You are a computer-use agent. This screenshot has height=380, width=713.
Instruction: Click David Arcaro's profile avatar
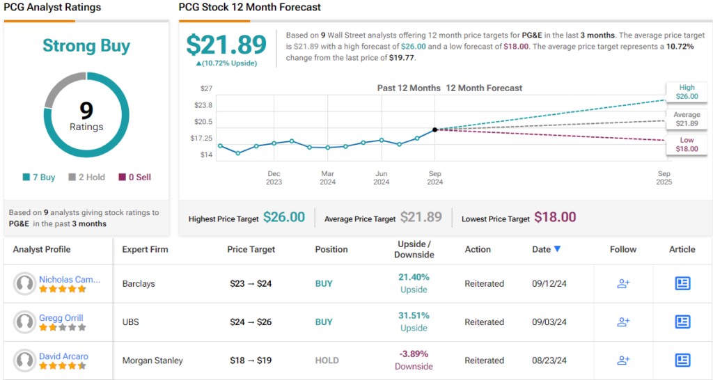point(25,360)
